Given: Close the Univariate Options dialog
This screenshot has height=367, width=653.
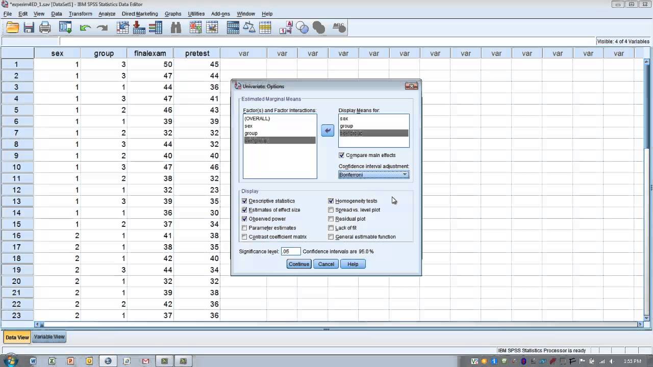Looking at the screenshot, I should click(411, 86).
